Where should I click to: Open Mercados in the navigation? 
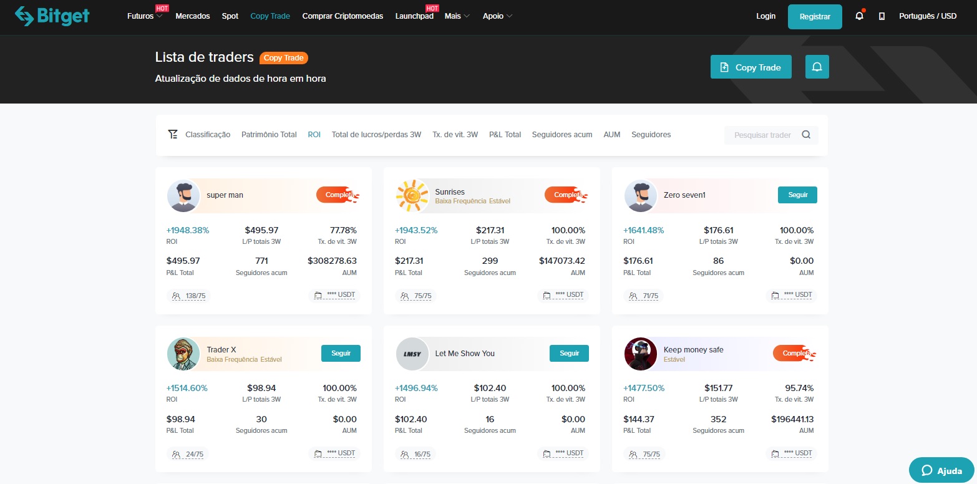(x=193, y=16)
